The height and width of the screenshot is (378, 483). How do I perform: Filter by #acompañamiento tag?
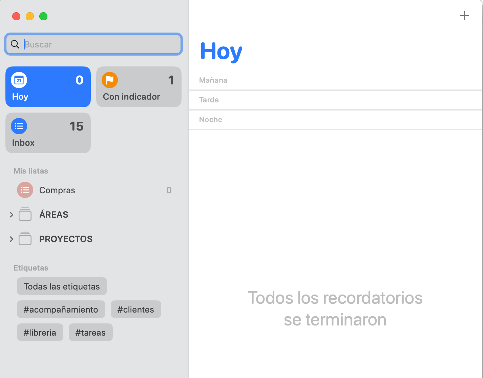point(61,310)
